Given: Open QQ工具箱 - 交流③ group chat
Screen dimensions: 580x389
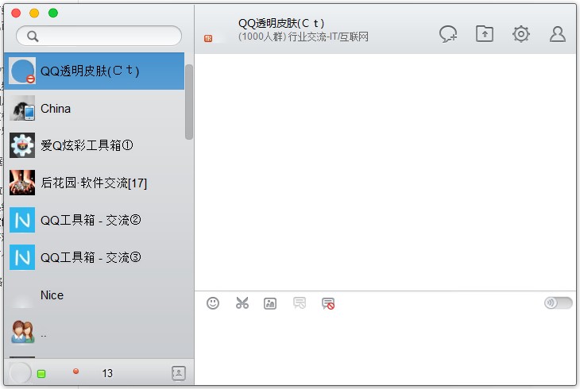Looking at the screenshot, I should click(94, 257).
